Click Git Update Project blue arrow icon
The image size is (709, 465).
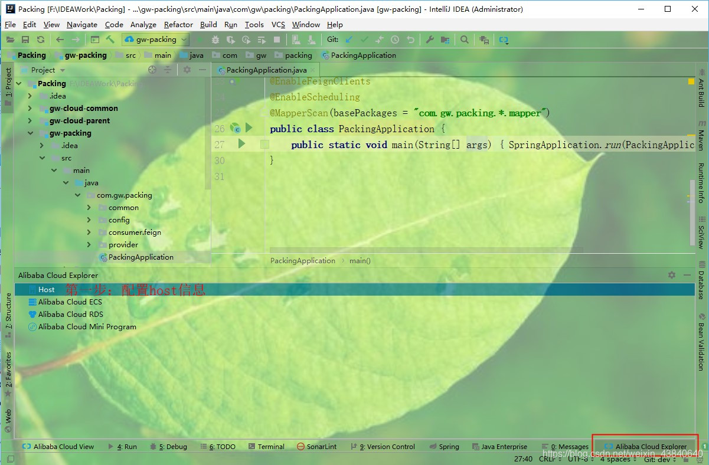point(349,40)
